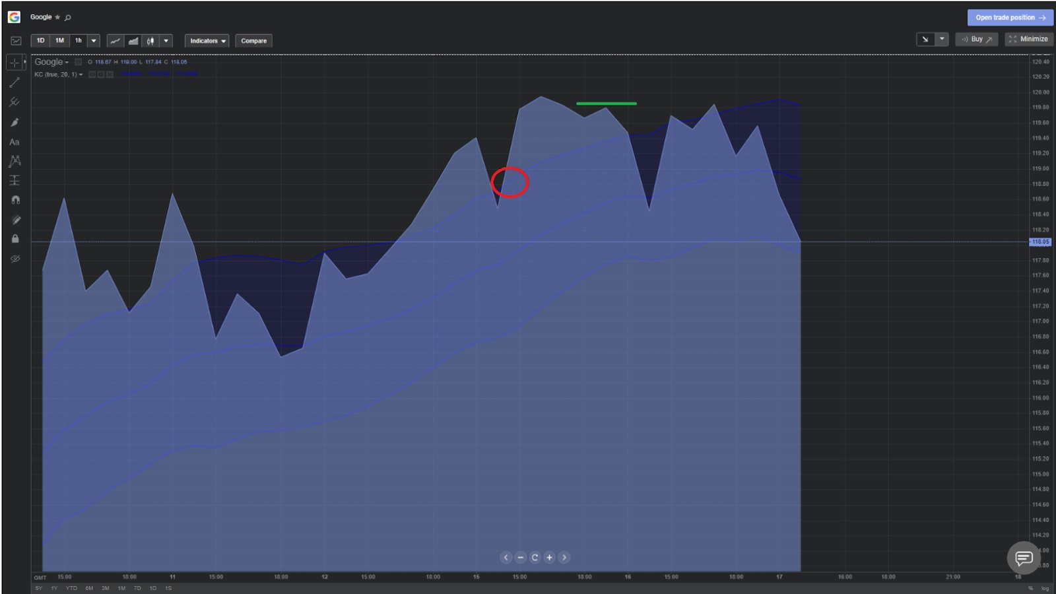Toggle Google as favorite with star
This screenshot has width=1056, height=594.
57,17
